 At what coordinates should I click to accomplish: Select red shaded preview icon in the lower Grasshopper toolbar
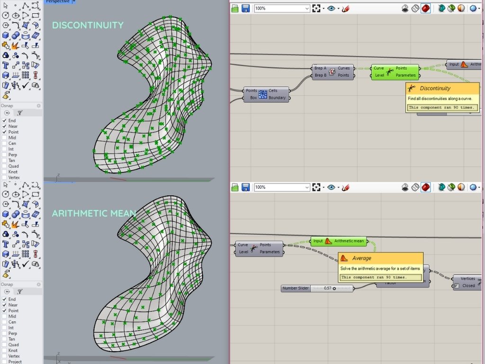coord(425,187)
